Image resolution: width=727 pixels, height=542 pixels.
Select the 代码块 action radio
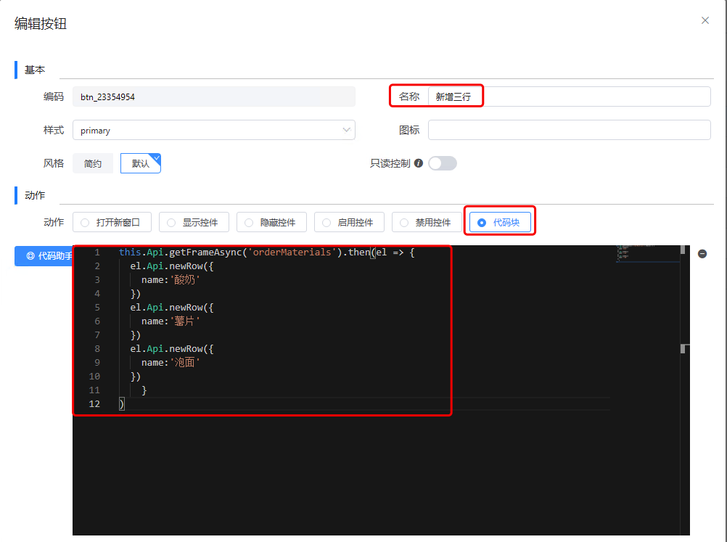pos(499,223)
